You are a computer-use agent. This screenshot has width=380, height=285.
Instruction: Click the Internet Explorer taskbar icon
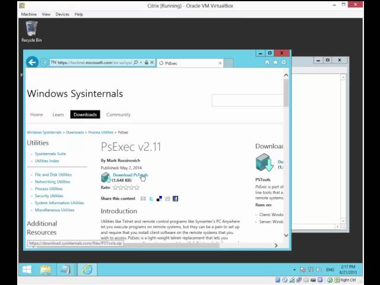tap(87, 270)
